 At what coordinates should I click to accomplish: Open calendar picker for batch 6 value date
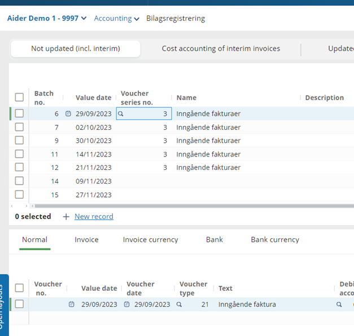tap(68, 114)
